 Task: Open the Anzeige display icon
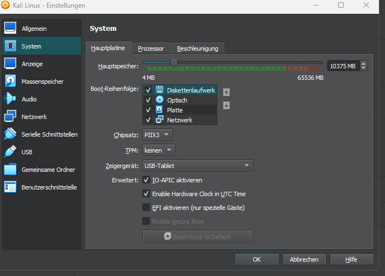point(10,63)
